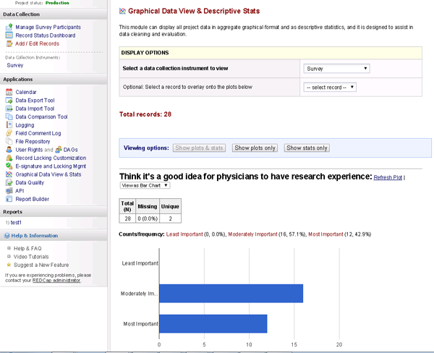Open the File Repository link

click(33, 142)
